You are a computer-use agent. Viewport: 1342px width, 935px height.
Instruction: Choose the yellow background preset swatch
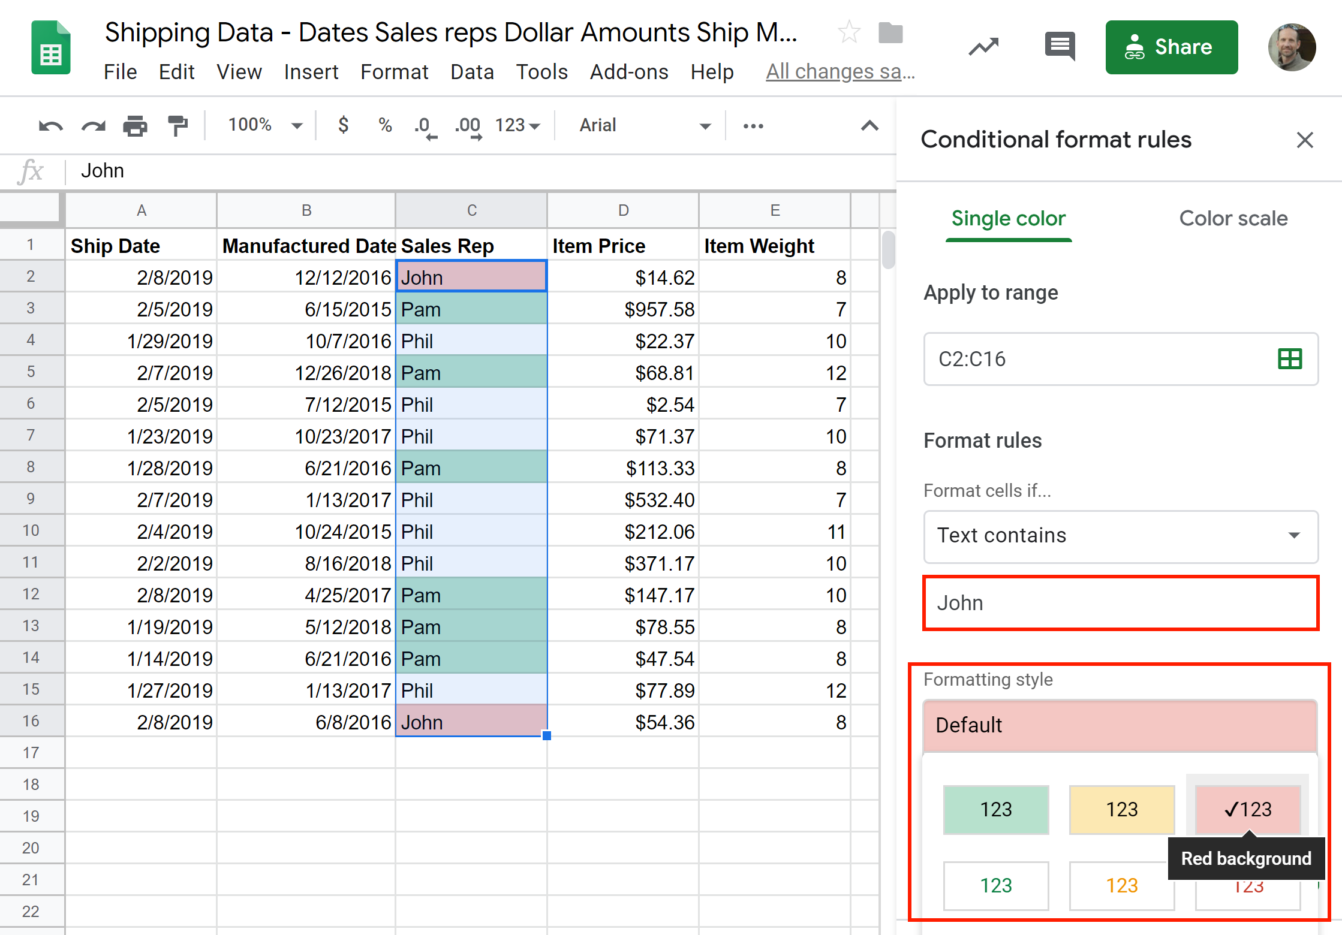1122,810
